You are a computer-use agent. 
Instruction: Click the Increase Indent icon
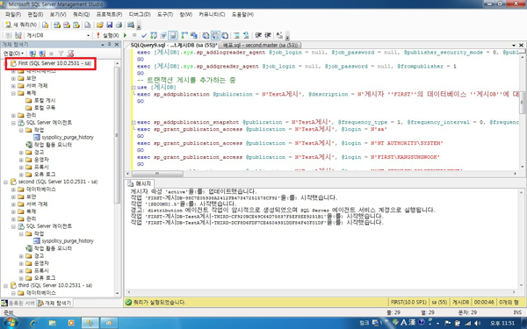pyautogui.click(x=268, y=35)
